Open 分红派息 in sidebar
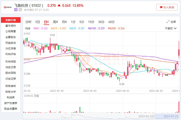This screenshot has width=181, height=120. pos(11,49)
